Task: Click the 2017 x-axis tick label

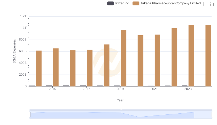Action: tap(86, 89)
